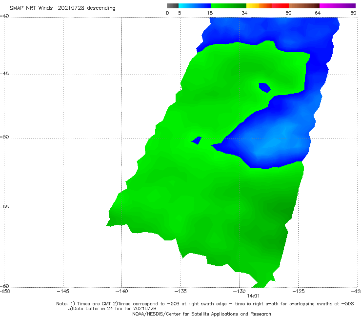Click the latitude label '-50'

4,137
